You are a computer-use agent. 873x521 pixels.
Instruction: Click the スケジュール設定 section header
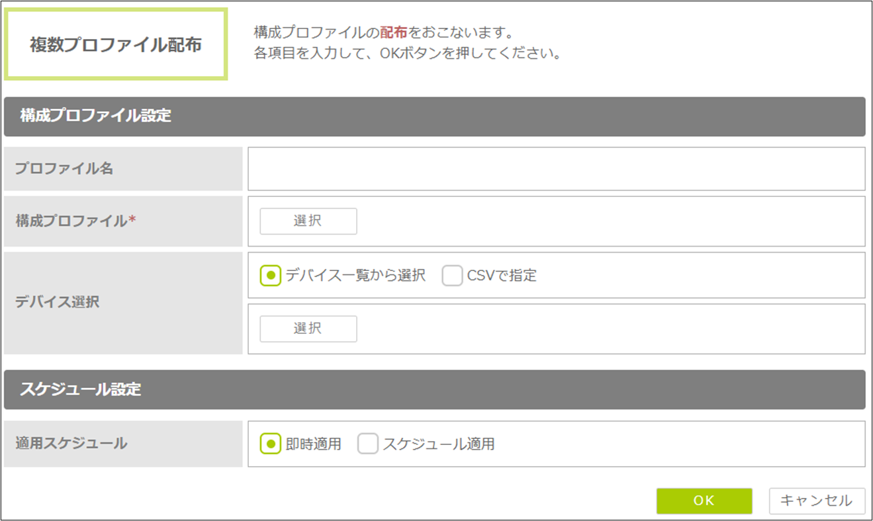(434, 389)
